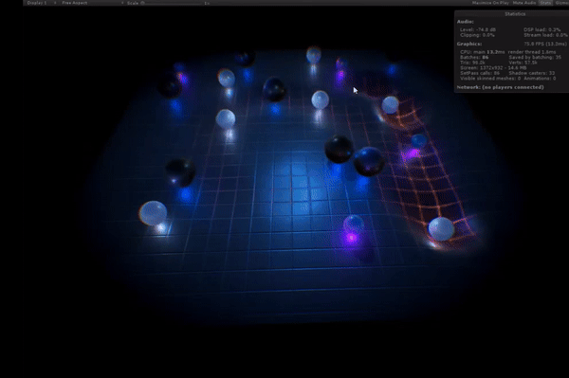Click the Network: (no players connected) line
Viewport: 569px width, 378px height.
(500, 87)
